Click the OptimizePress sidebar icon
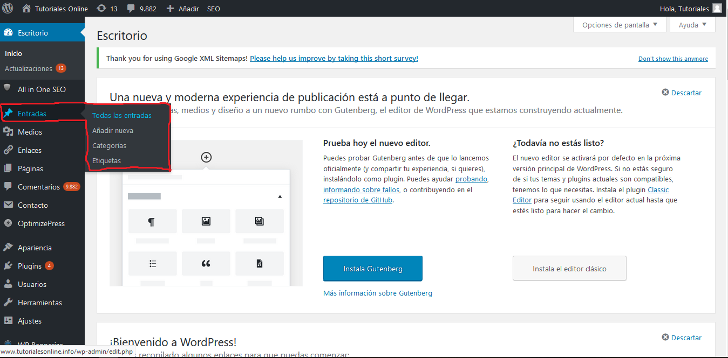728x358 pixels. tap(8, 223)
